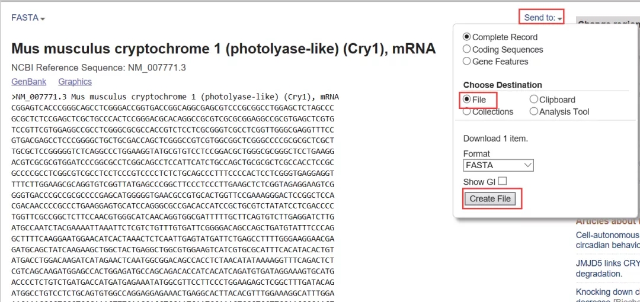The width and height of the screenshot is (640, 302).
Task: Open the Format FASTA combo box
Action: (498, 165)
